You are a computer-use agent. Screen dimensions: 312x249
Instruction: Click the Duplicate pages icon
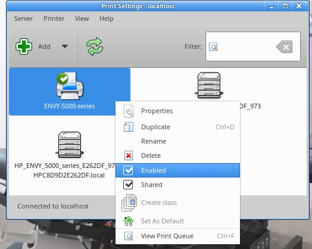click(x=129, y=127)
